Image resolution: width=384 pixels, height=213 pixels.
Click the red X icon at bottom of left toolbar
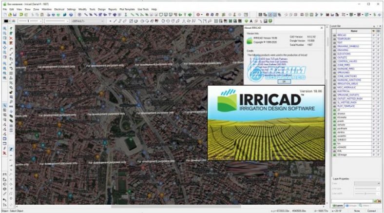click(4, 153)
